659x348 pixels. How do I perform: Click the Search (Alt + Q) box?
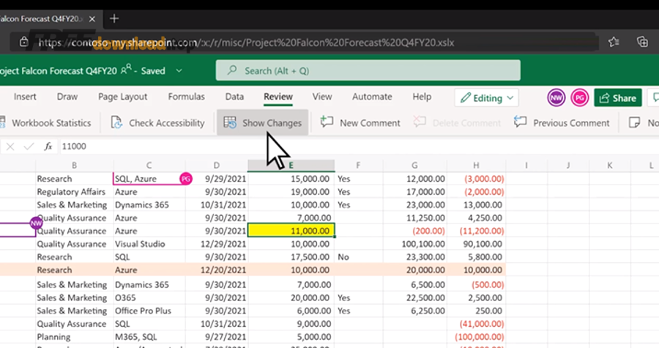(x=368, y=70)
